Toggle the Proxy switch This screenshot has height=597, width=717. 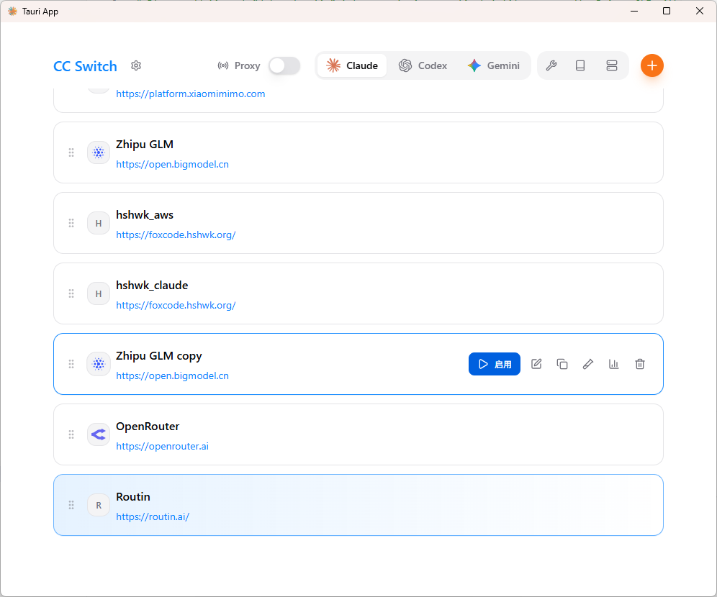[x=284, y=65]
